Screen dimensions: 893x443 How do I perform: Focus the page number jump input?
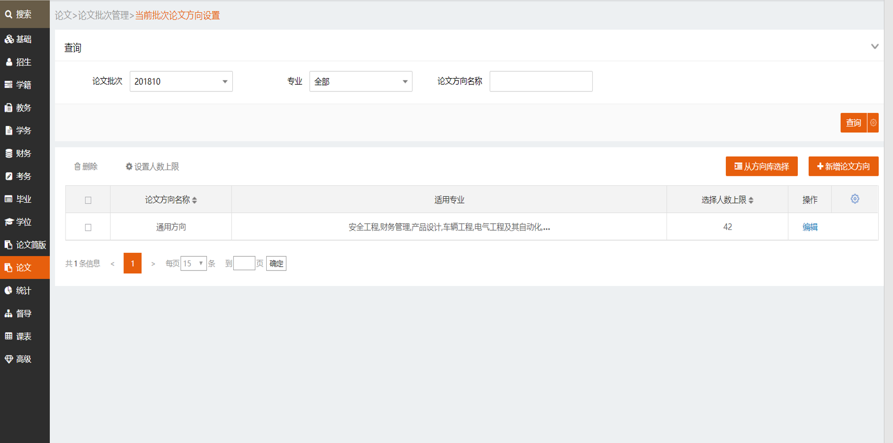(x=244, y=263)
